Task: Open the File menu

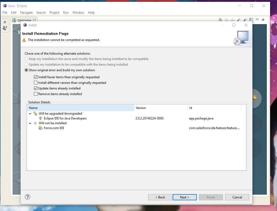Action: point(5,13)
